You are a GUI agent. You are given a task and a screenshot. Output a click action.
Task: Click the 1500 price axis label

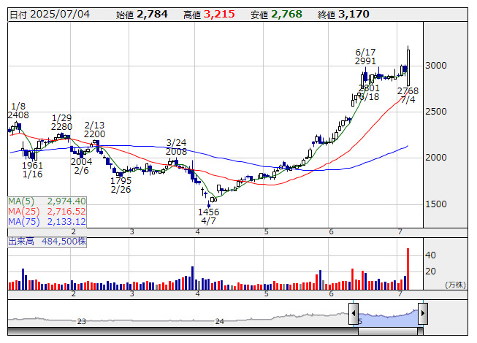tap(436, 204)
